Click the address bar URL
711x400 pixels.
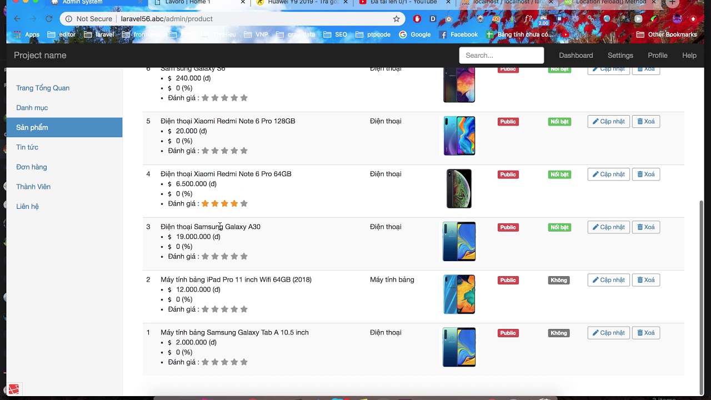click(x=167, y=19)
